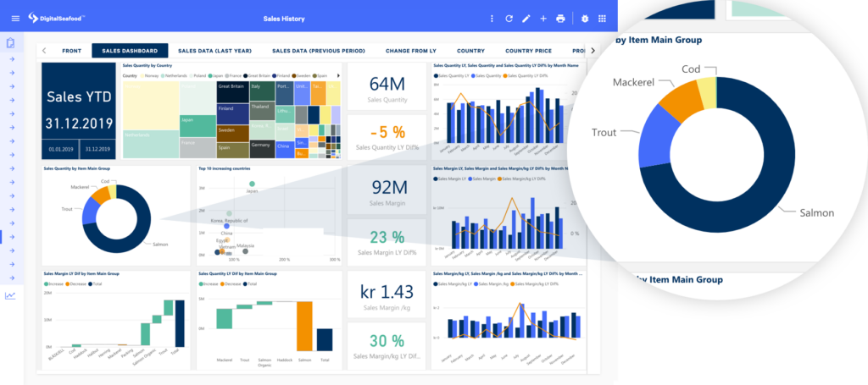Click the Sales History page title
868x385 pixels.
[x=284, y=19]
